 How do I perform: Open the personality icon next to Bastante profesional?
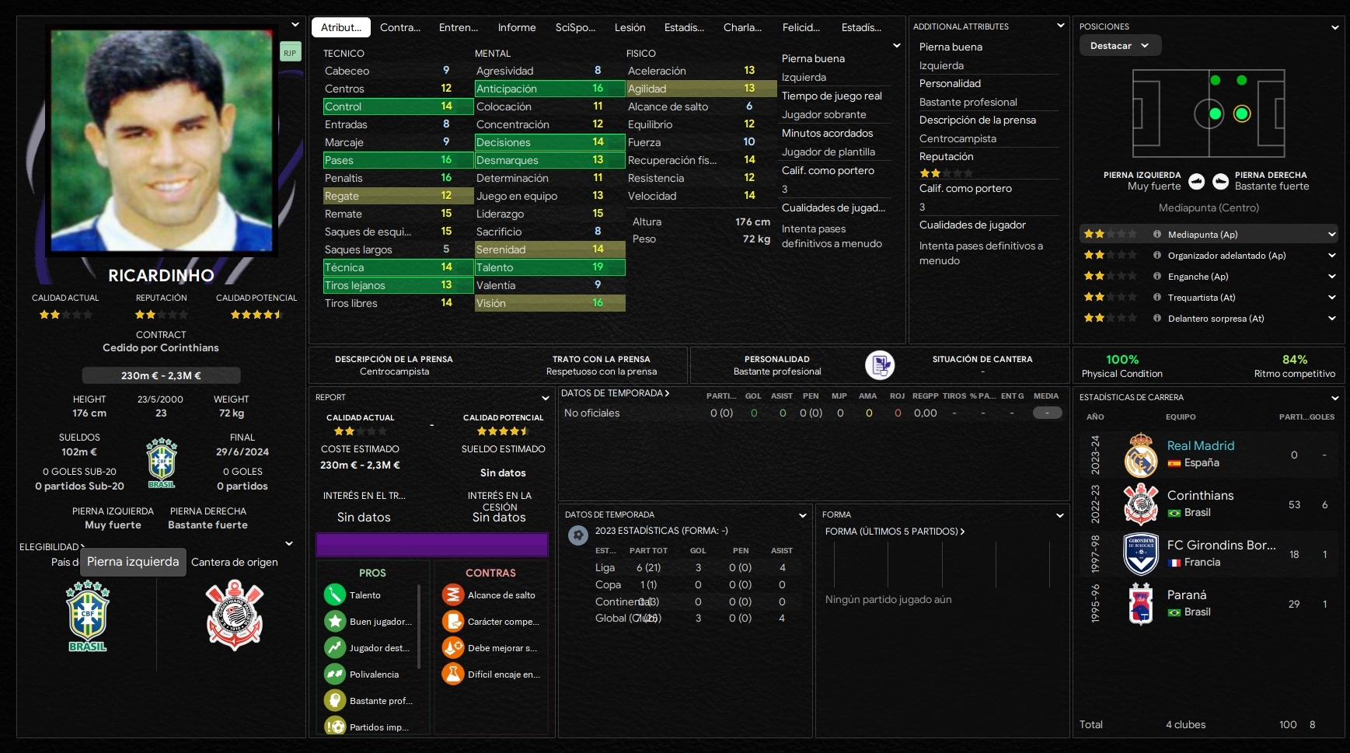(x=880, y=364)
